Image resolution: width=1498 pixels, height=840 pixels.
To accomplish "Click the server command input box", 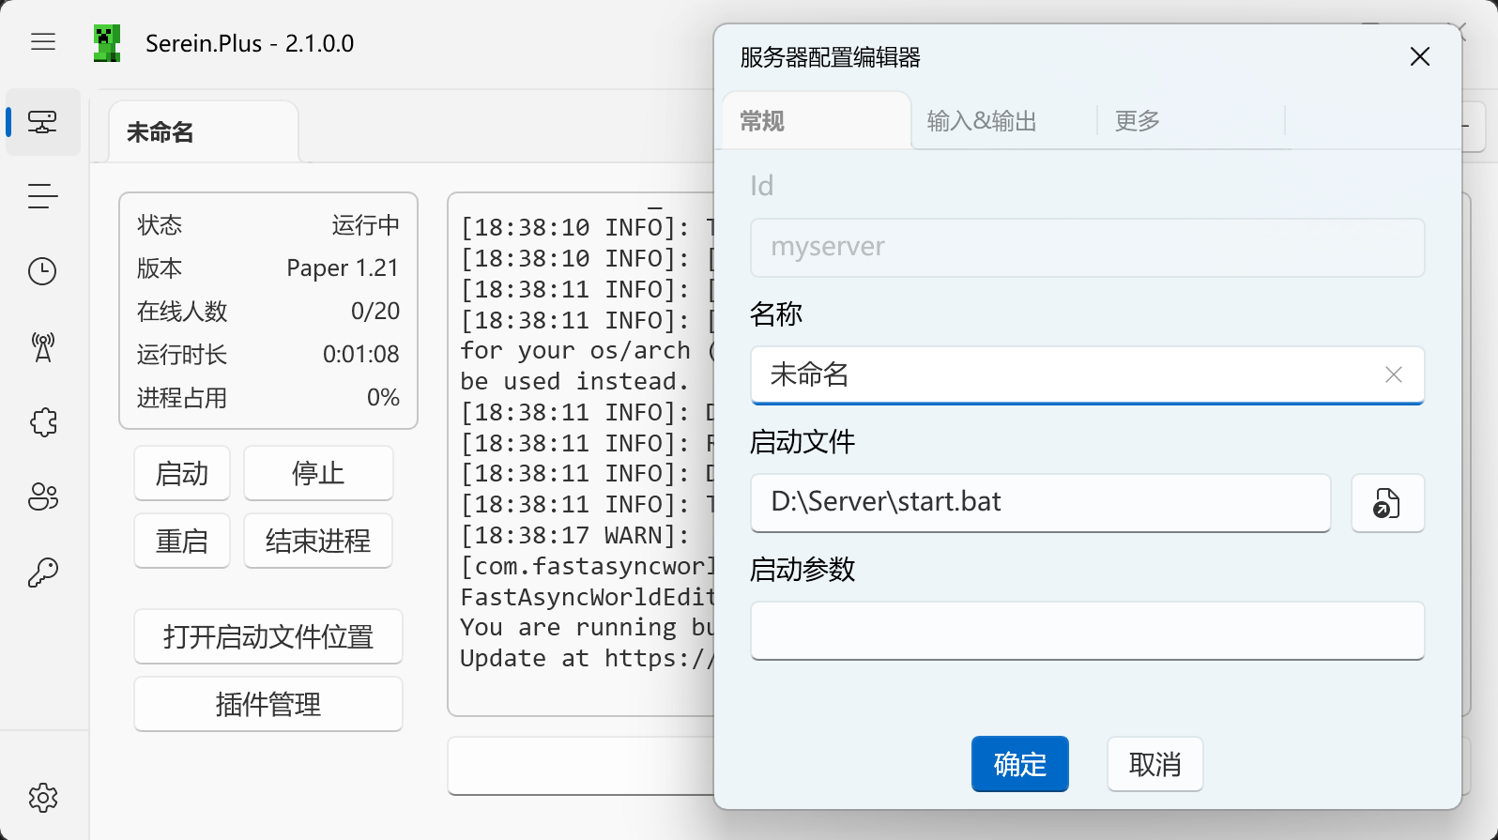I will click(582, 766).
